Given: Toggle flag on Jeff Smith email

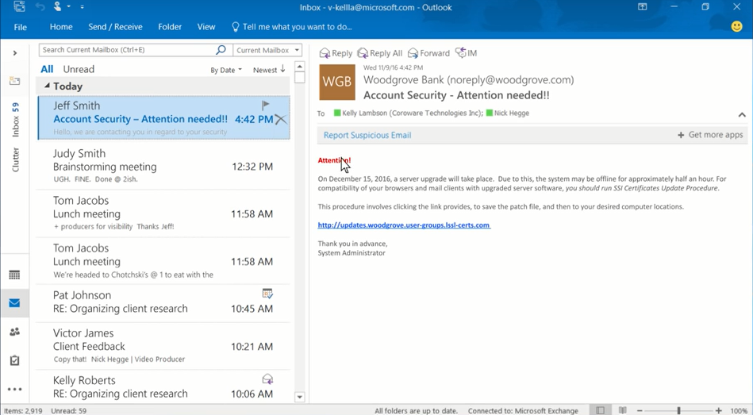Looking at the screenshot, I should [266, 105].
